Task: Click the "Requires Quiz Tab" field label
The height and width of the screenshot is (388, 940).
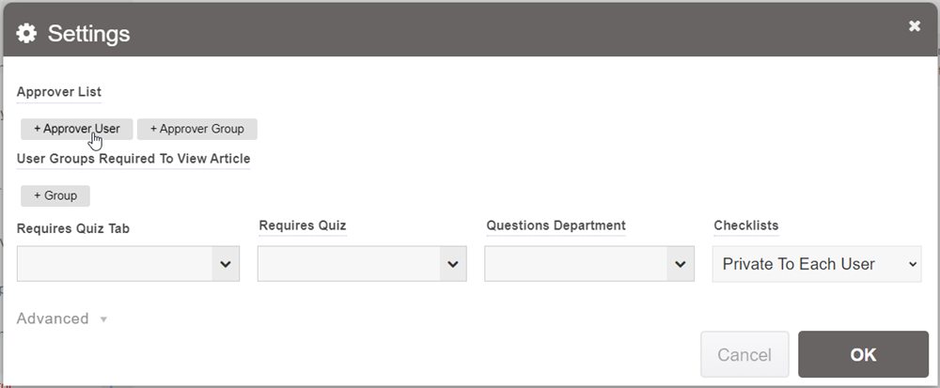Action: tap(73, 227)
